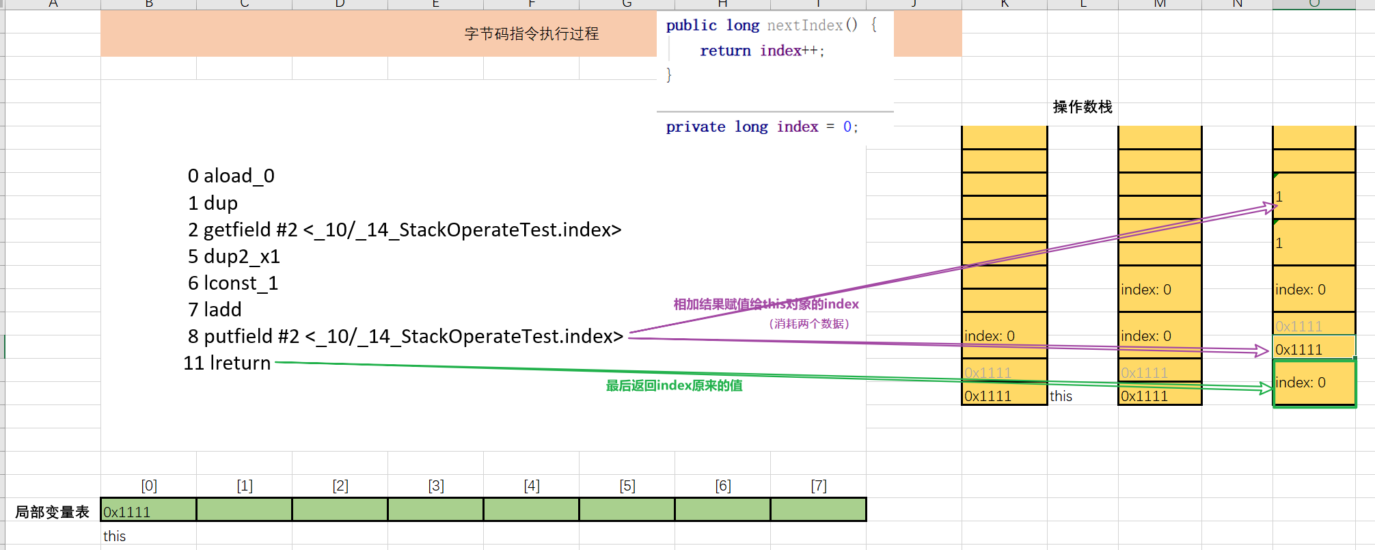Select the [5] index label
1375x550 pixels.
click(627, 486)
